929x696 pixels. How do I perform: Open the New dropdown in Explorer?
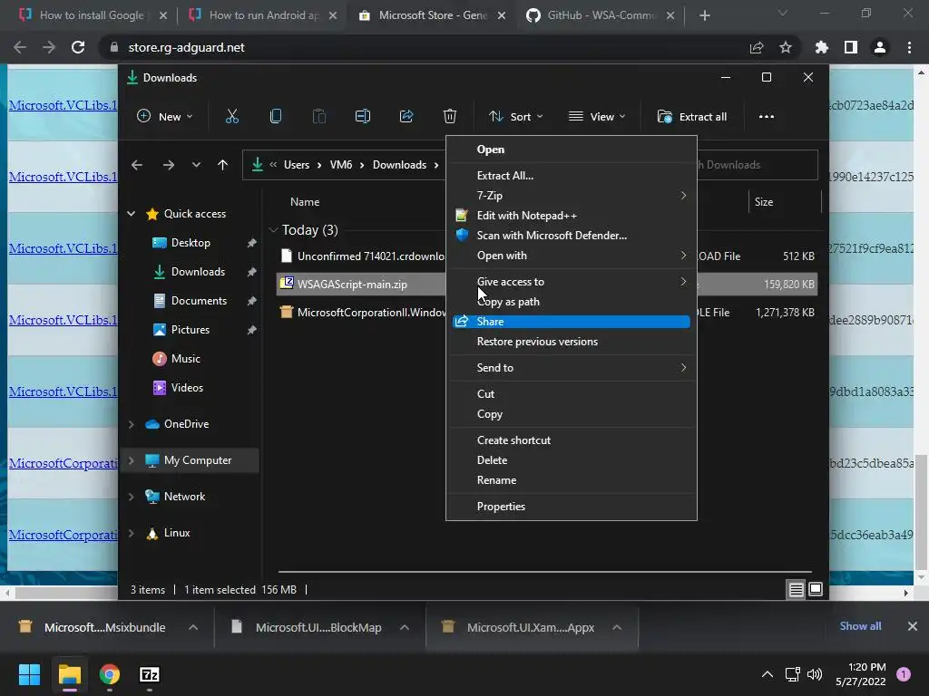(165, 117)
